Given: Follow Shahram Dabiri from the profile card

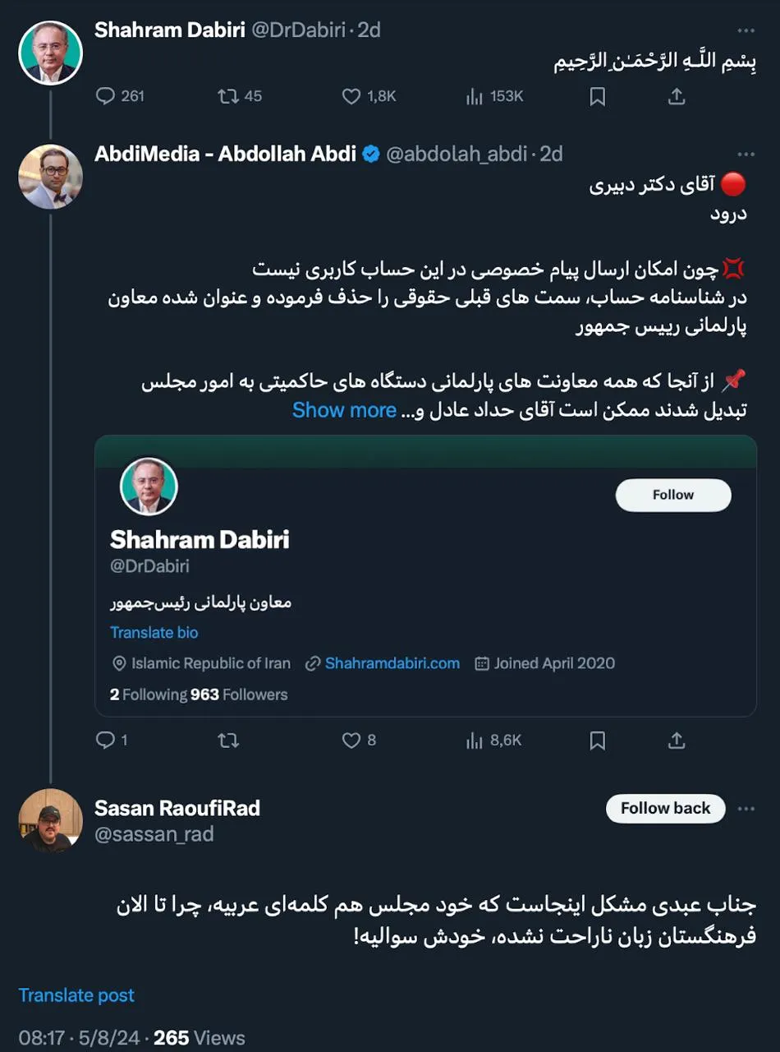Looking at the screenshot, I should [x=672, y=495].
